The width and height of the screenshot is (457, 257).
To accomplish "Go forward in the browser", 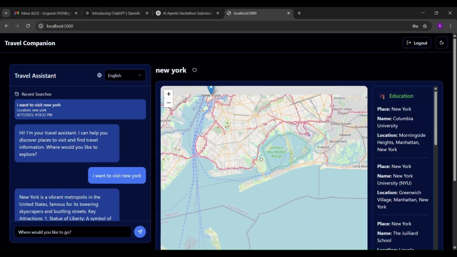I will tap(17, 26).
